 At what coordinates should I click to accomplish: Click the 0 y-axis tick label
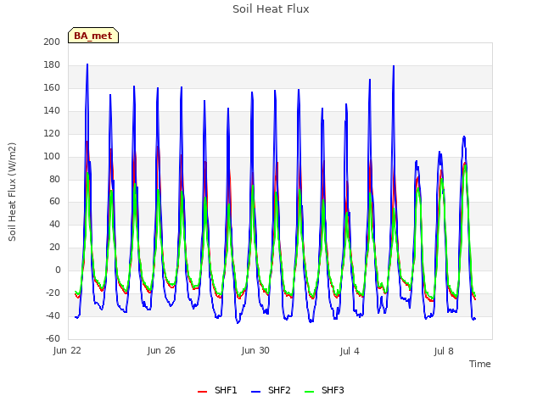(x=58, y=270)
